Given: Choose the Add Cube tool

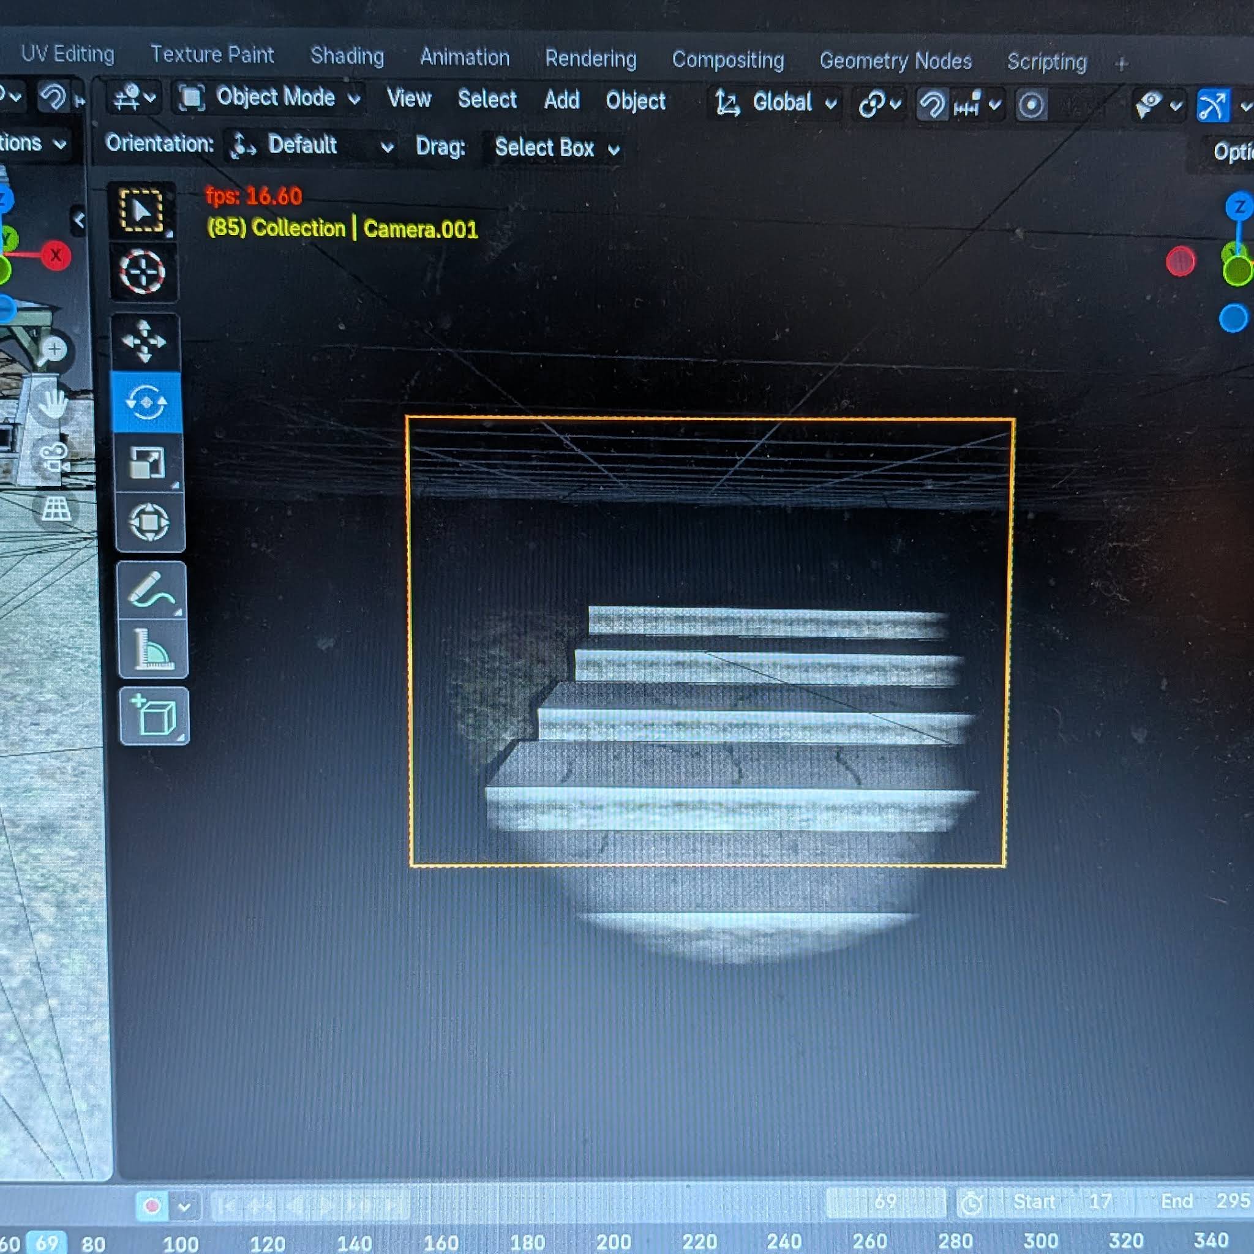Looking at the screenshot, I should [x=154, y=716].
